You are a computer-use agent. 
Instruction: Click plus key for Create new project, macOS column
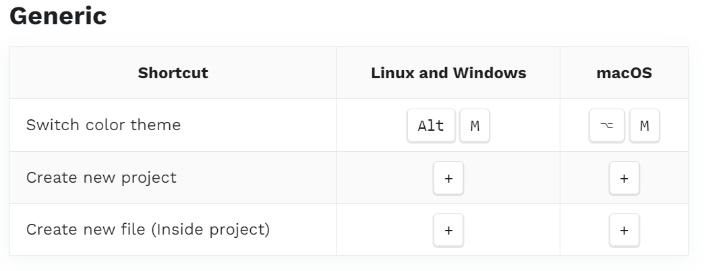point(624,178)
